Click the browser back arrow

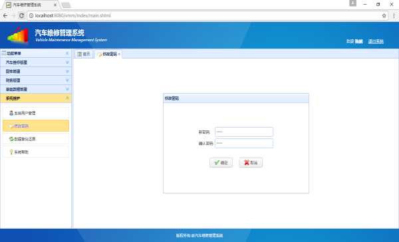tap(5, 16)
